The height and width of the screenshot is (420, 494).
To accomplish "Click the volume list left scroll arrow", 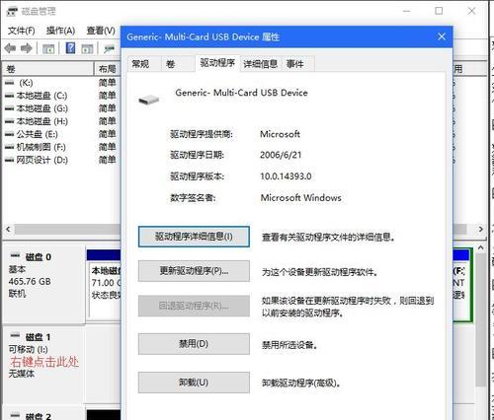I will coord(8,229).
